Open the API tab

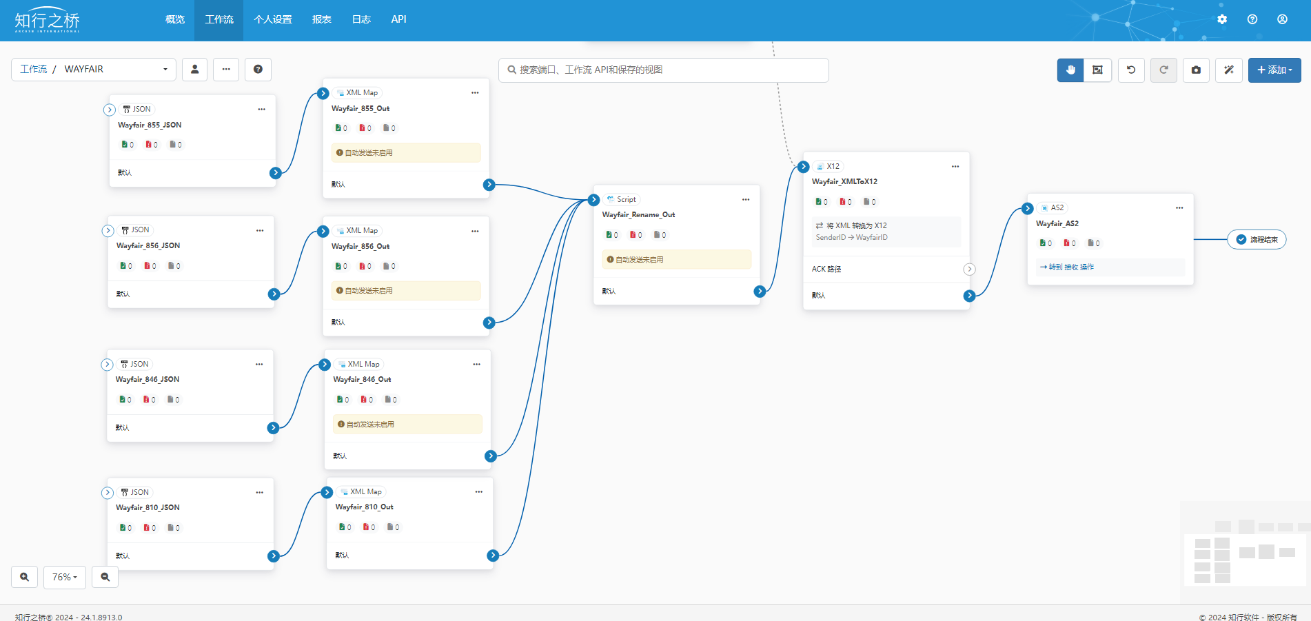[x=398, y=19]
